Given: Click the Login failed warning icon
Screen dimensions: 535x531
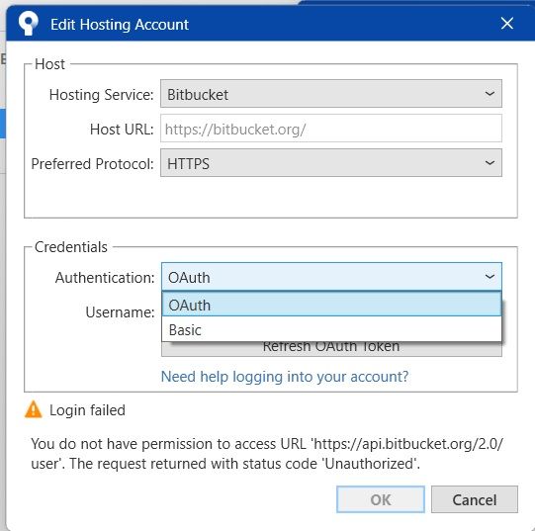Looking at the screenshot, I should coord(33,409).
